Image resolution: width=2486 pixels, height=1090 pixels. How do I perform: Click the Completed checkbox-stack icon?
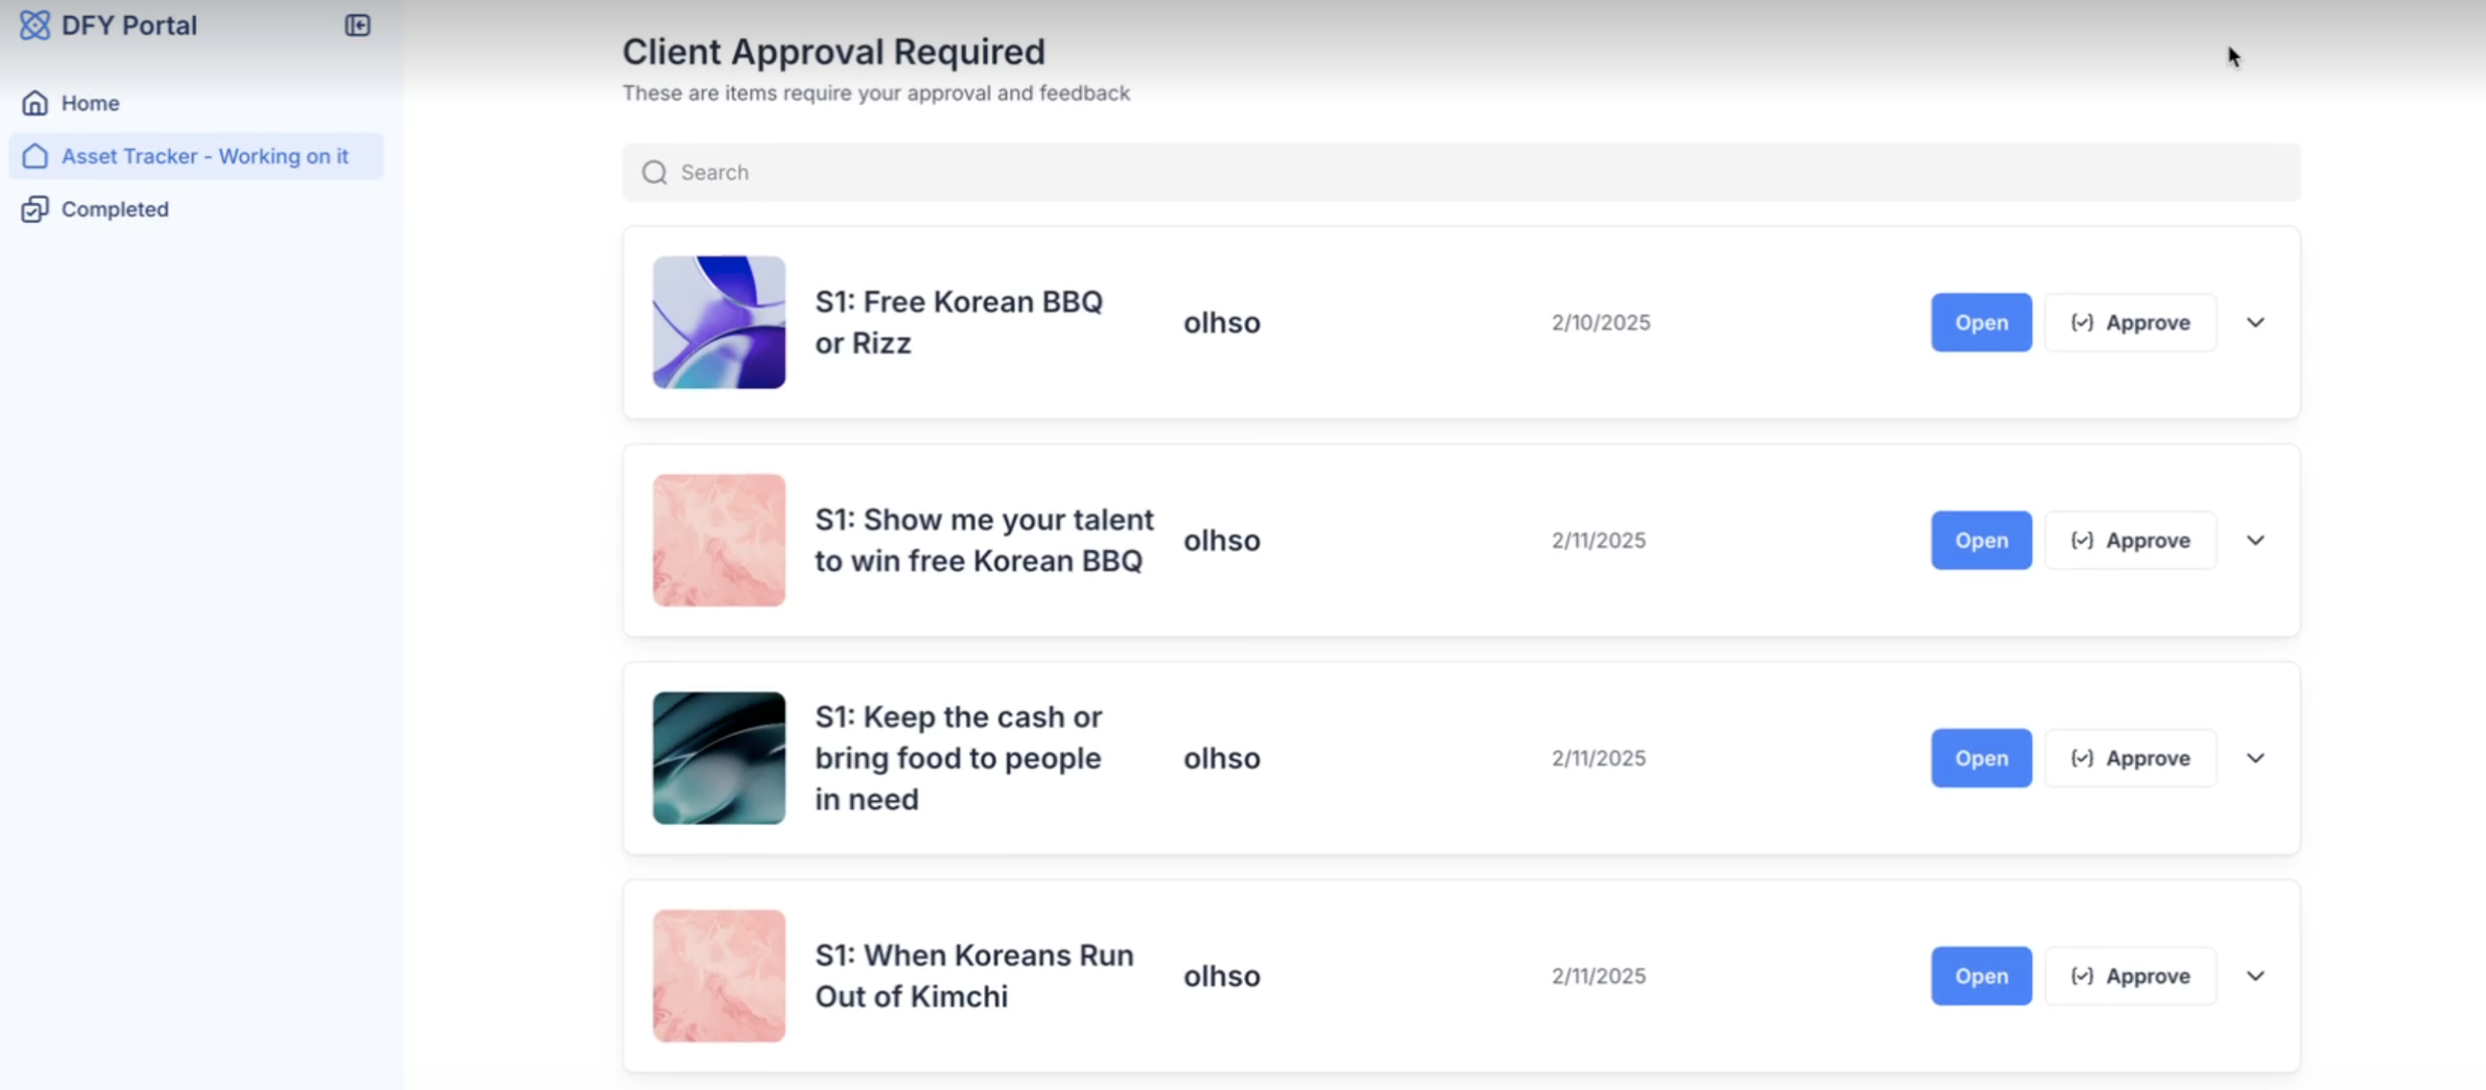(35, 209)
